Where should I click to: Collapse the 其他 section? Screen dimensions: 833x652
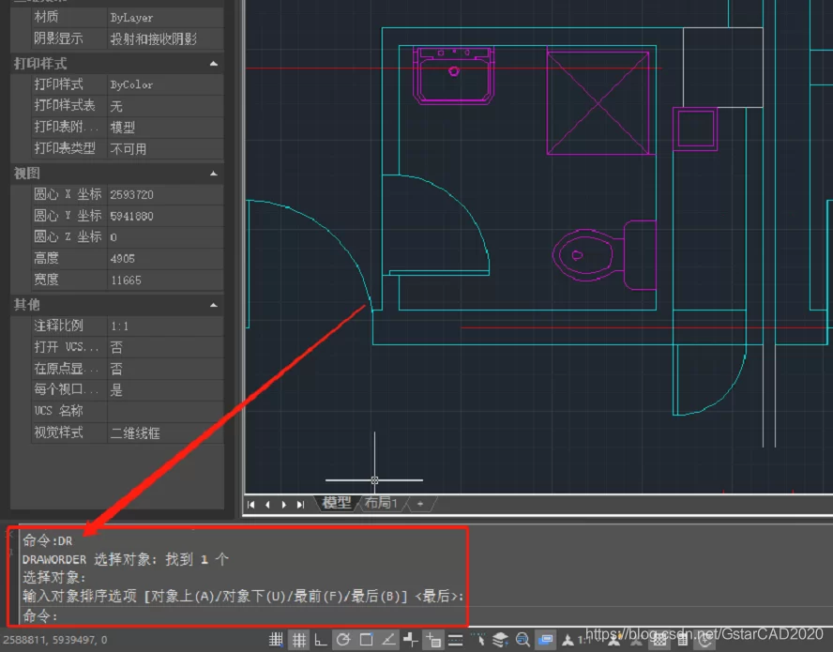point(213,305)
